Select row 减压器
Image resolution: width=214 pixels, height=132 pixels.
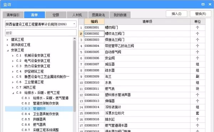(142, 64)
